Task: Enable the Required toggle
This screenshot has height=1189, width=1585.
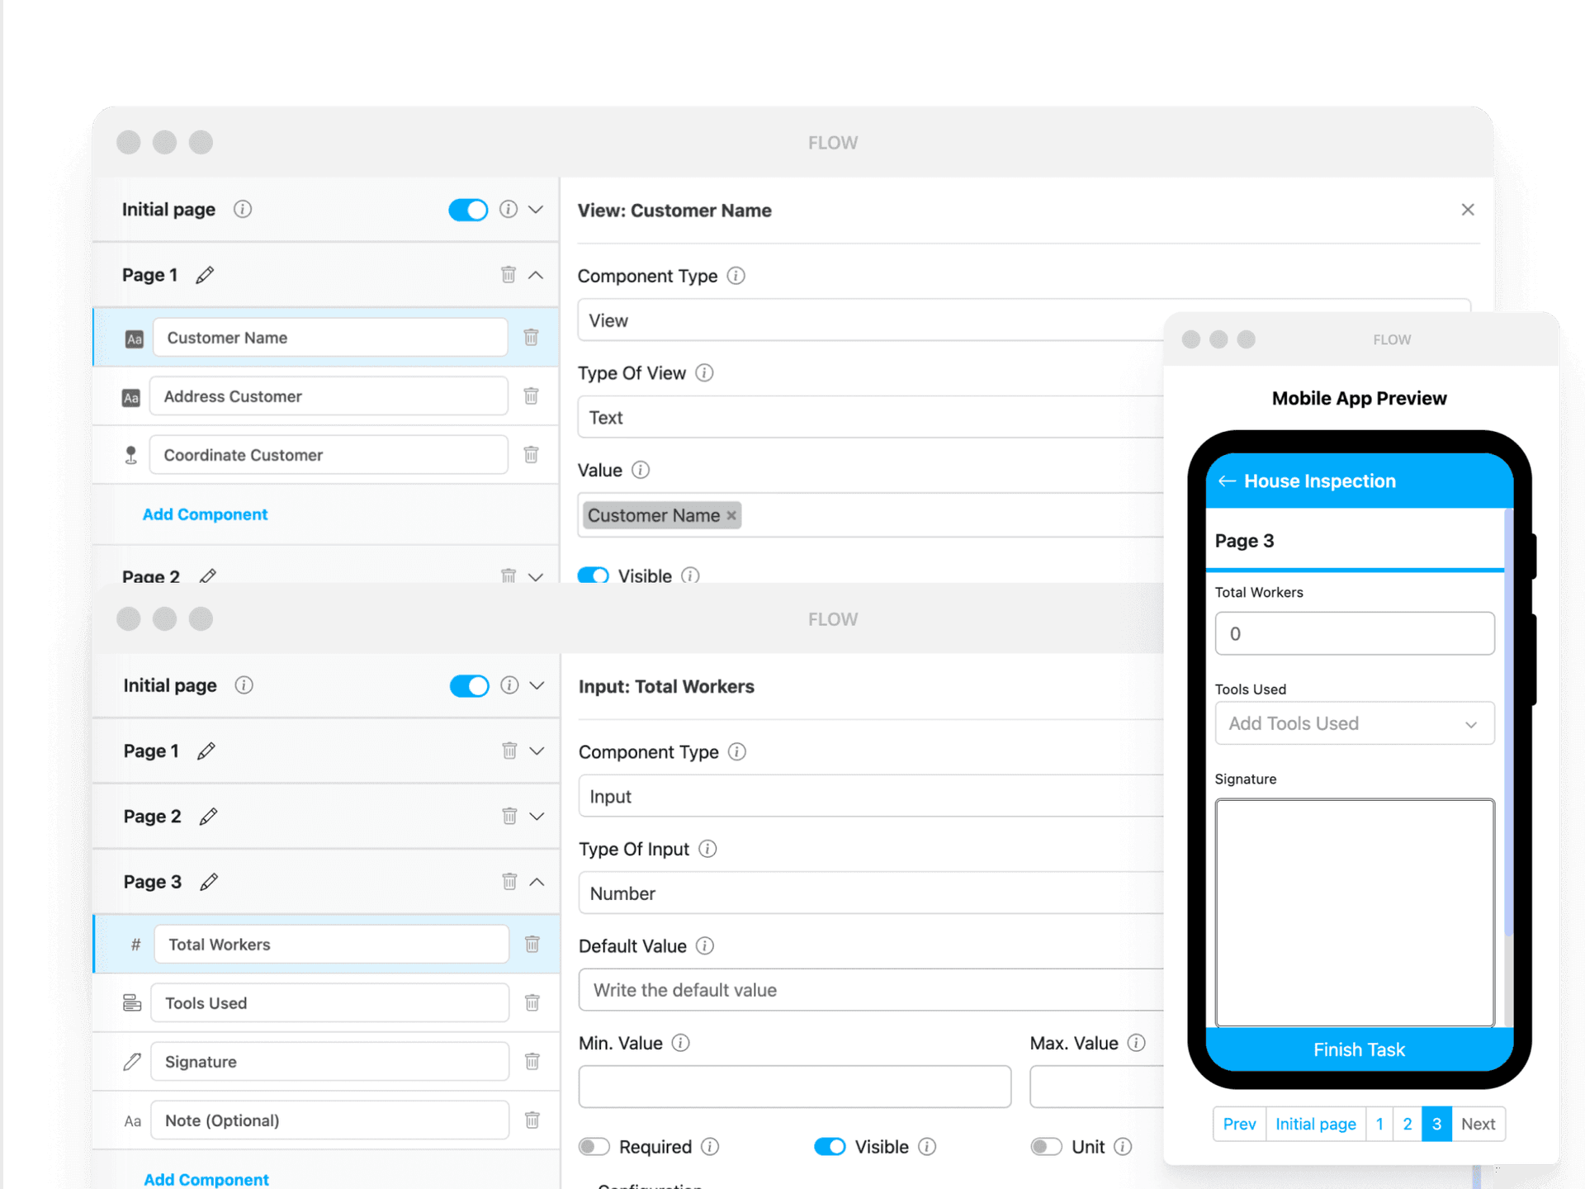Action: 594,1146
